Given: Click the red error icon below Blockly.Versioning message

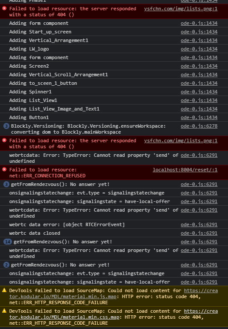Looking at the screenshot, I should (4, 141).
